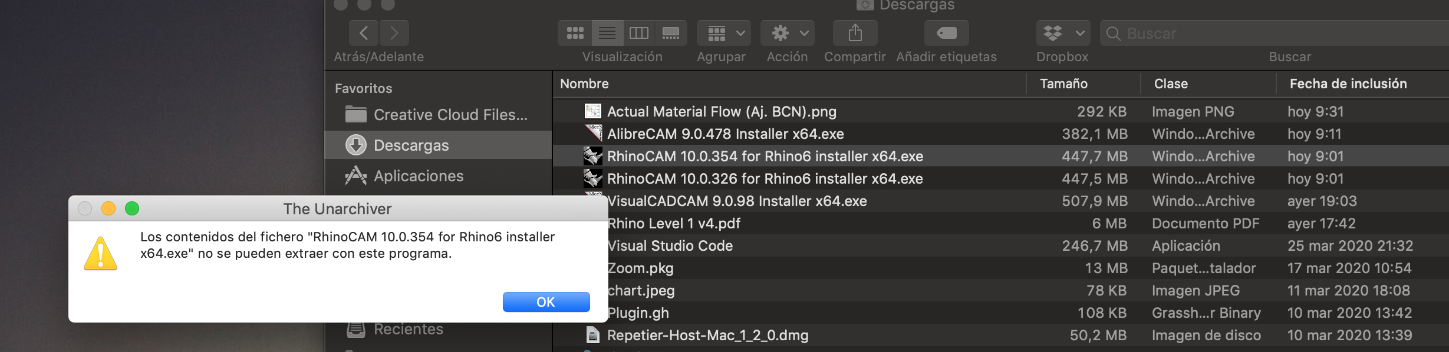Switch Finder to icon view

(575, 33)
